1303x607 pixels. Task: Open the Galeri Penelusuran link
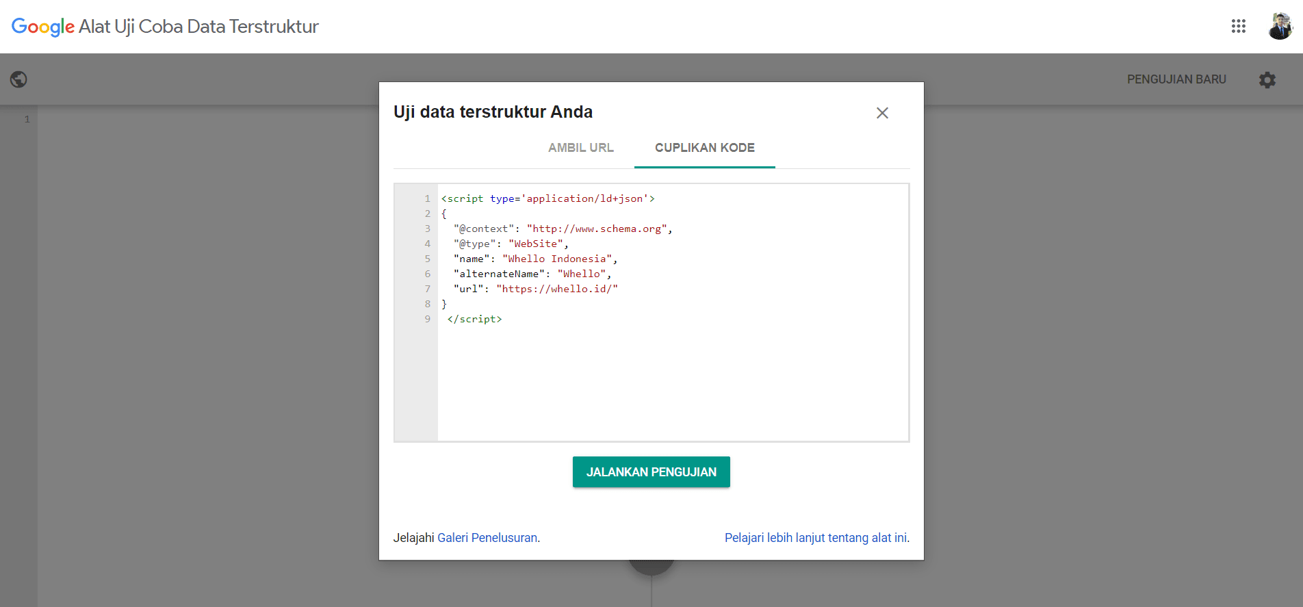tap(487, 538)
